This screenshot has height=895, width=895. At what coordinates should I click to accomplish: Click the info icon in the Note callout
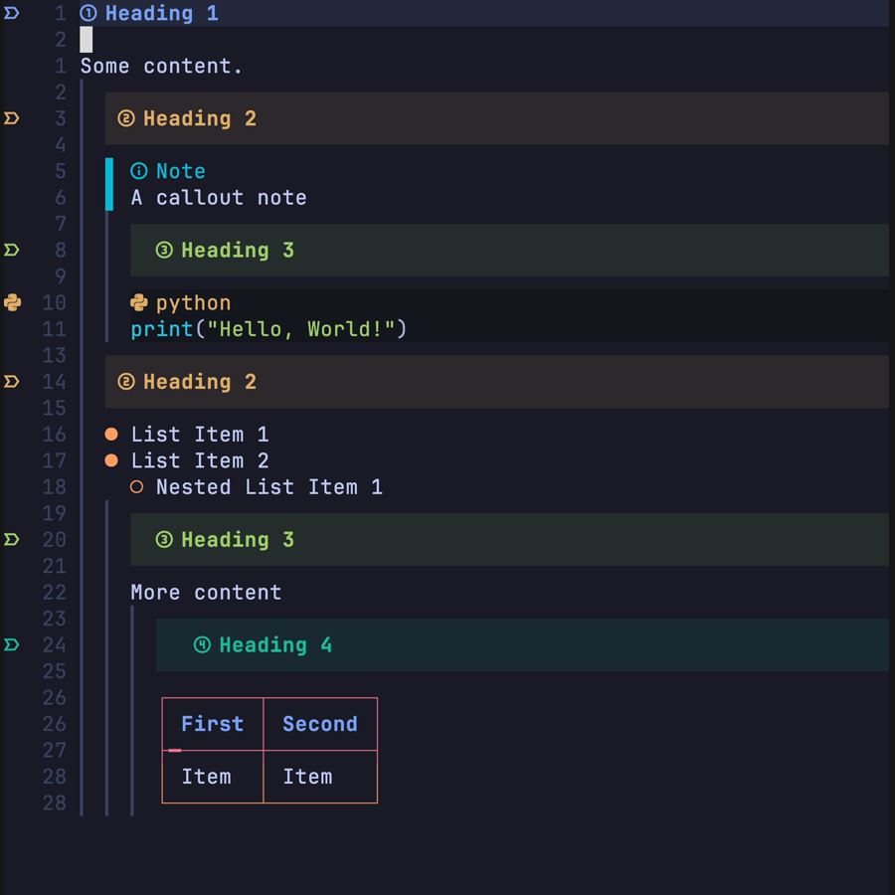tap(139, 171)
